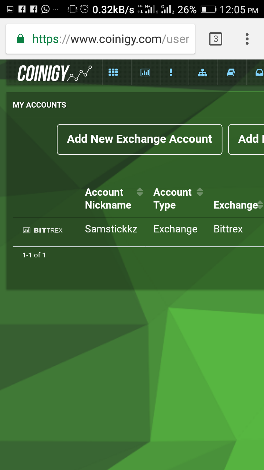Open the charts icon in navbar
The image size is (264, 470).
[145, 72]
